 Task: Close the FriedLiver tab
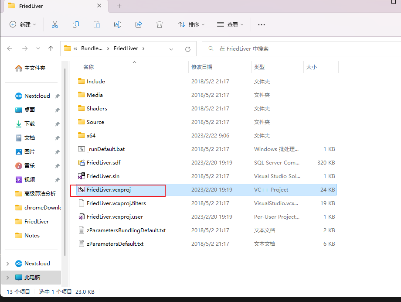point(99,6)
